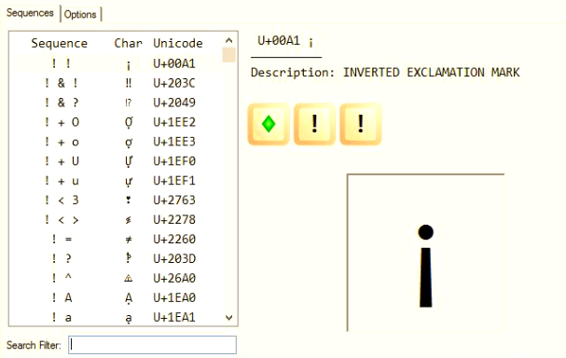Click the large inverted exclamation preview
This screenshot has height=358, width=566.
[426, 253]
